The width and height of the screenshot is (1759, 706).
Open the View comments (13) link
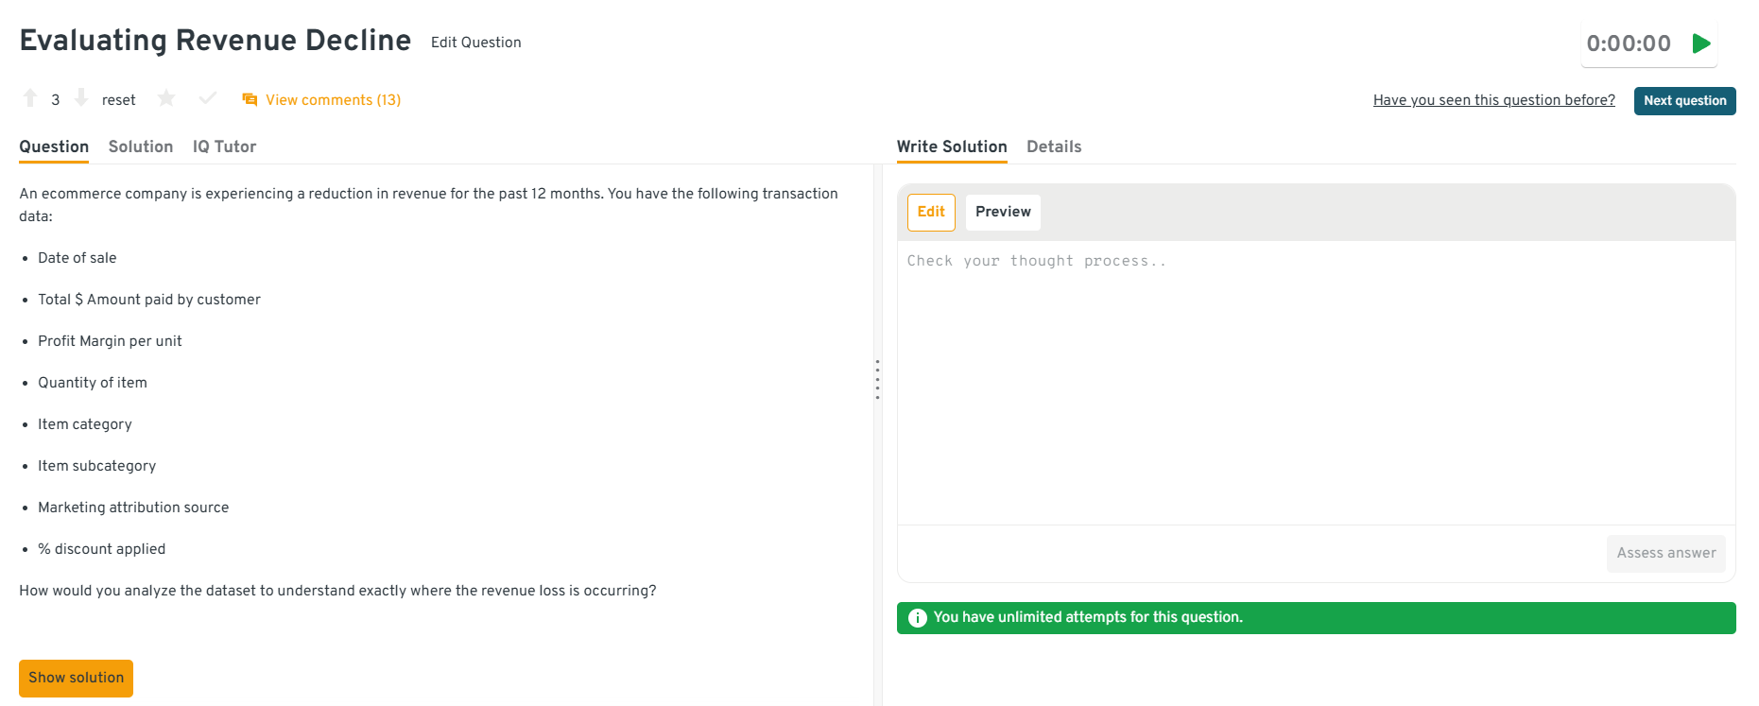(x=333, y=100)
